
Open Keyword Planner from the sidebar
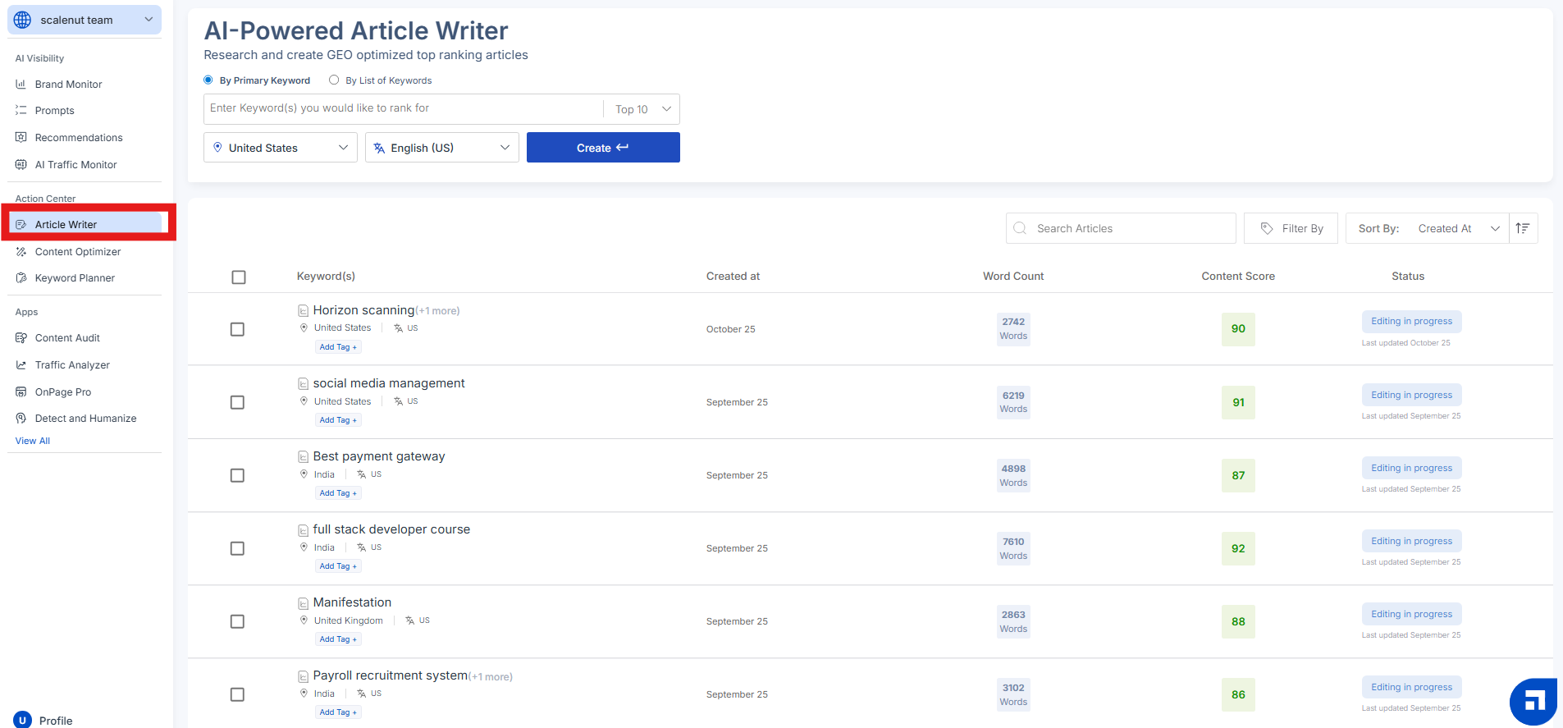[75, 278]
